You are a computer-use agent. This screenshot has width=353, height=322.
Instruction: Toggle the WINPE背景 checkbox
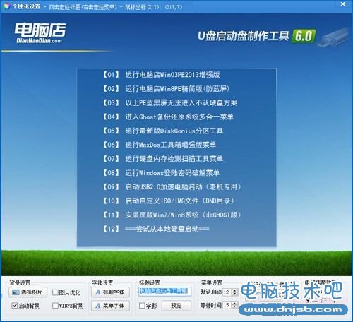tap(55, 306)
